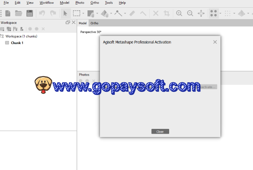Click the Remove Items X icon in Workspace
This screenshot has width=253, height=170.
(x=43, y=29)
